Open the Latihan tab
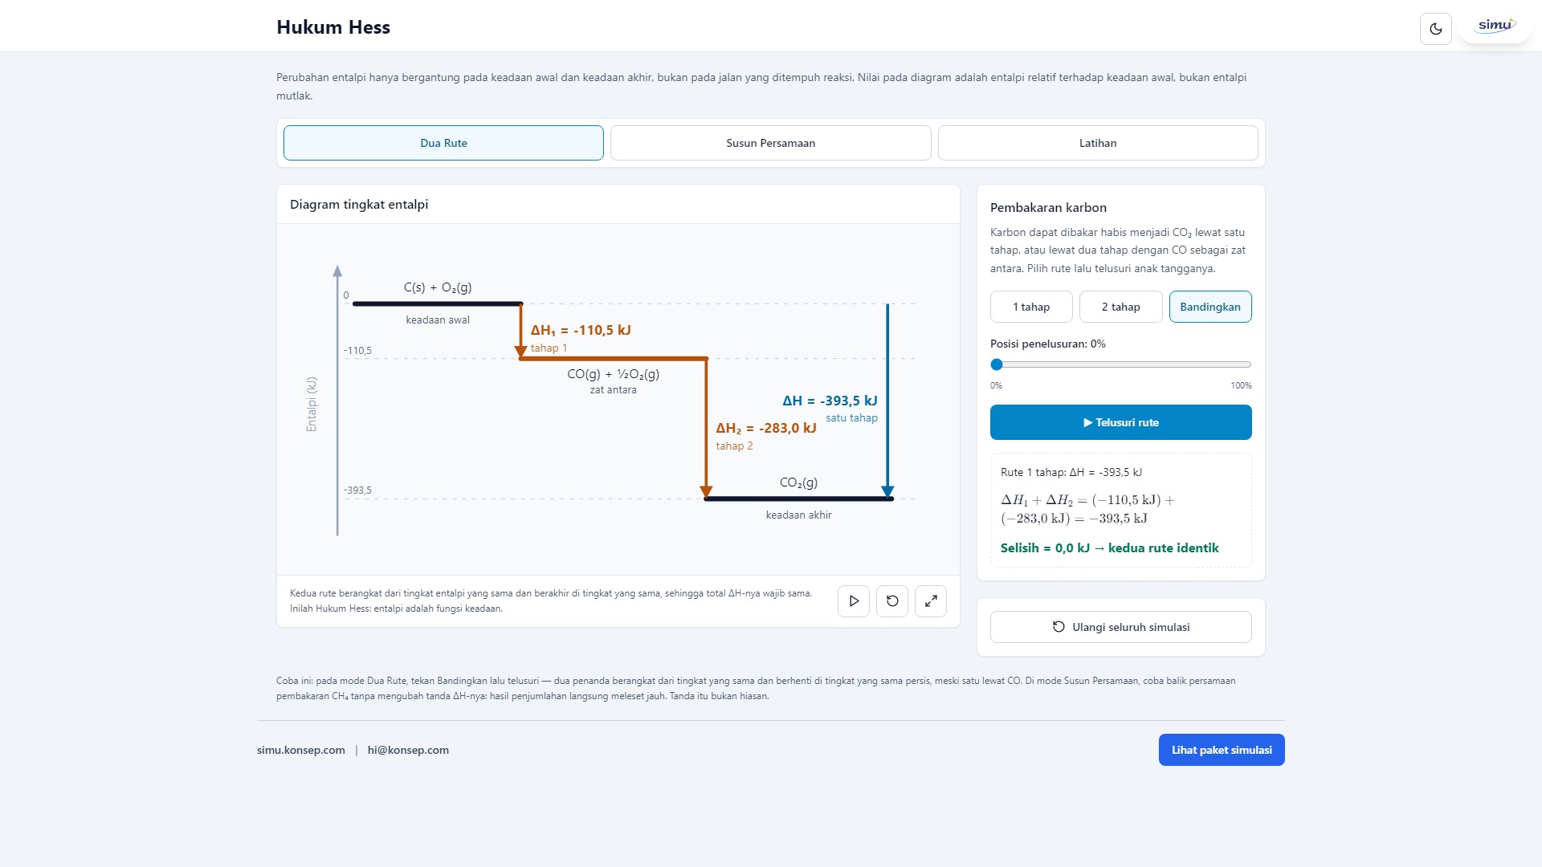Viewport: 1542px width, 867px height. click(x=1098, y=143)
